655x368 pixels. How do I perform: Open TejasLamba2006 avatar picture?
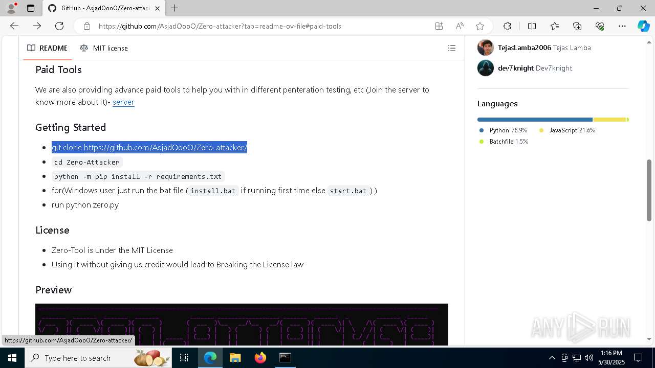click(486, 48)
